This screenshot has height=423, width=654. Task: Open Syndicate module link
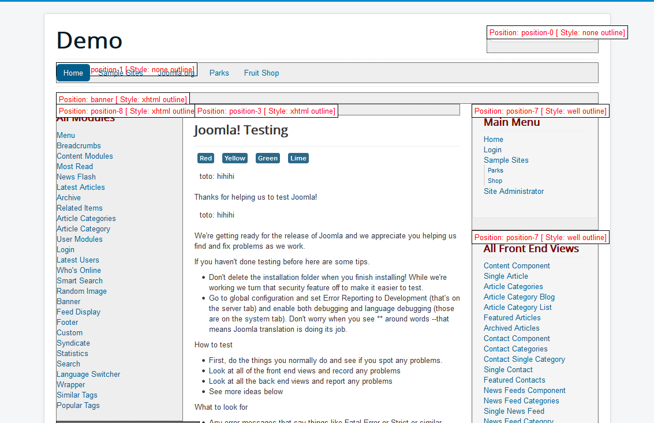pos(73,343)
